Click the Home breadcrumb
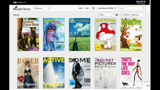The image size is (160, 90). click(x=16, y=15)
